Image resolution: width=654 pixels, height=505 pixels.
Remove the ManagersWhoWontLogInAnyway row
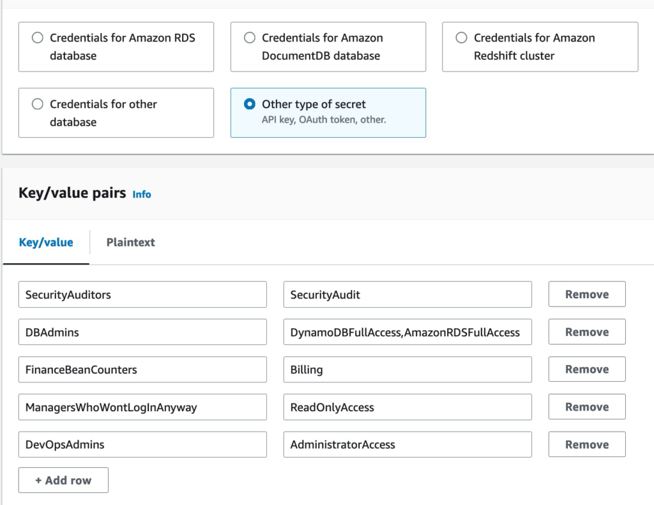pyautogui.click(x=586, y=407)
